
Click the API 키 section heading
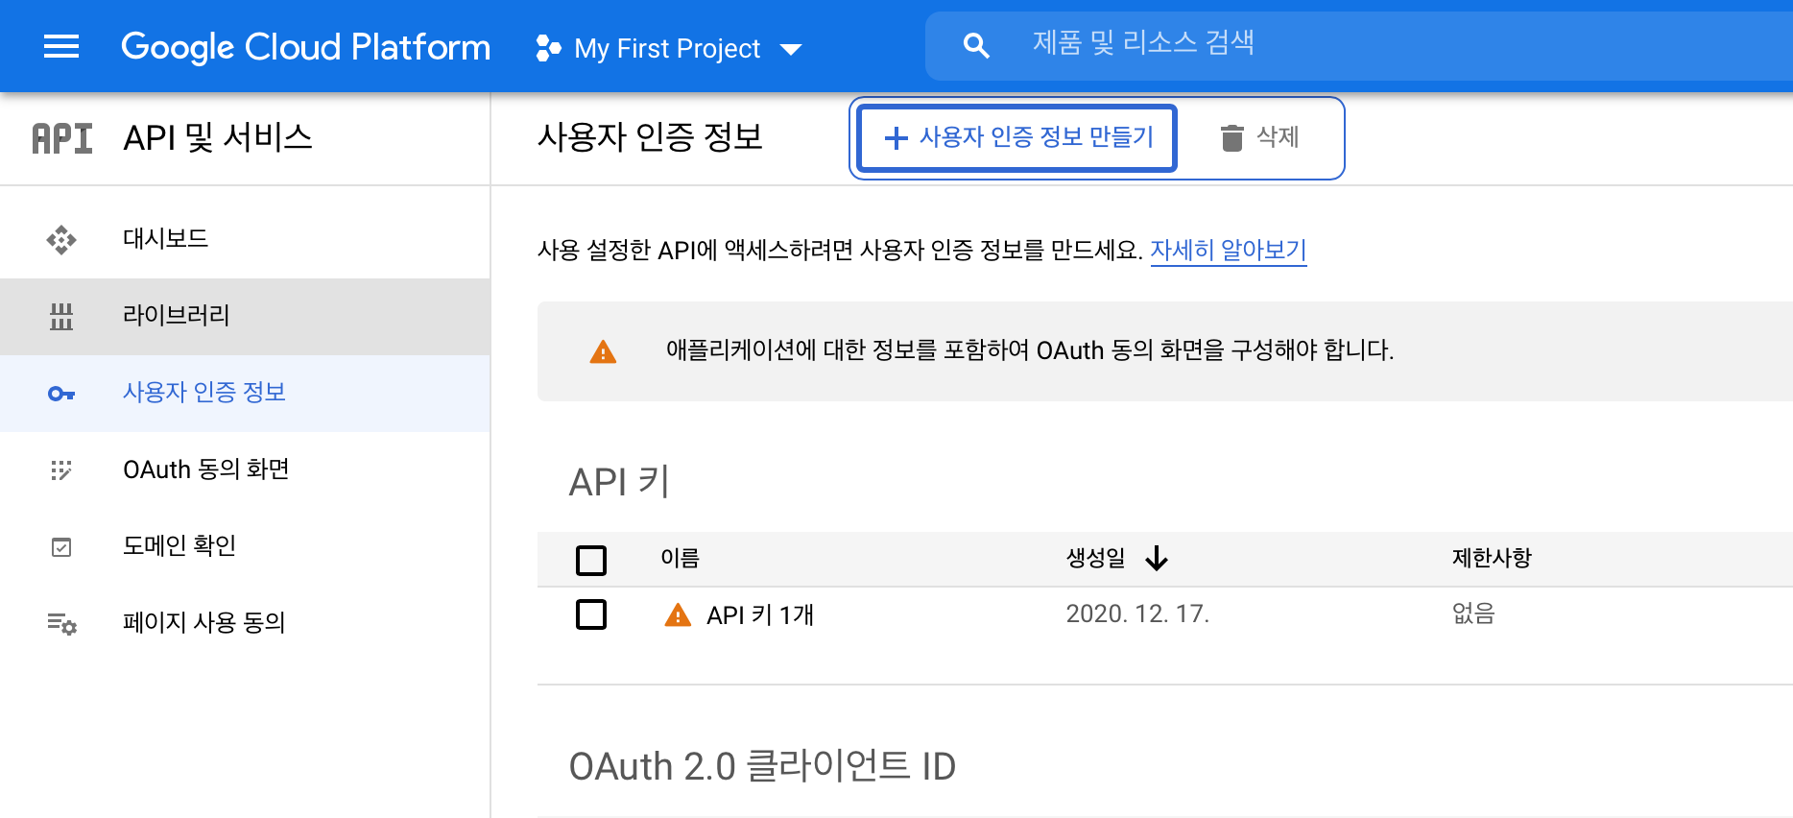(x=619, y=482)
